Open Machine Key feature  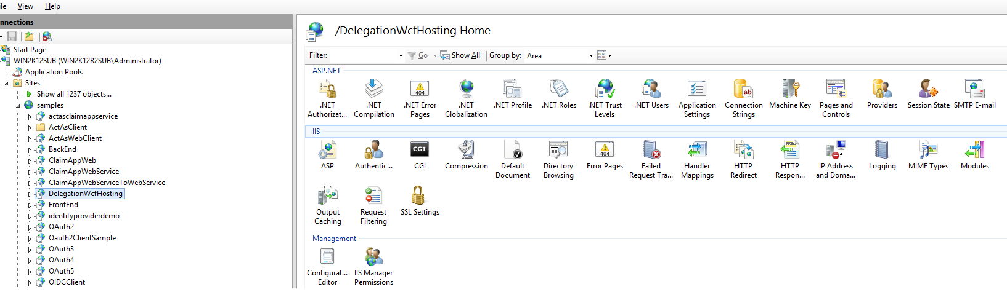pos(790,93)
